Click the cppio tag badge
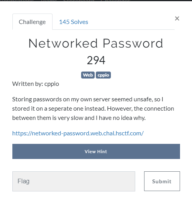 (x=103, y=75)
